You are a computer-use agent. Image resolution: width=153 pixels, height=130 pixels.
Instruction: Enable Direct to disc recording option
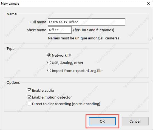(x=29, y=104)
